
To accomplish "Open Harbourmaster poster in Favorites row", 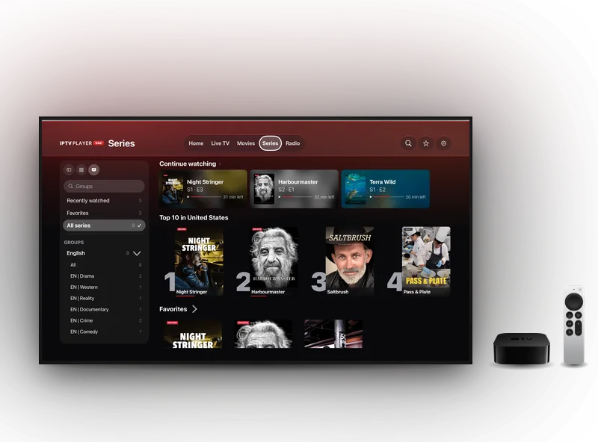I will (263, 334).
